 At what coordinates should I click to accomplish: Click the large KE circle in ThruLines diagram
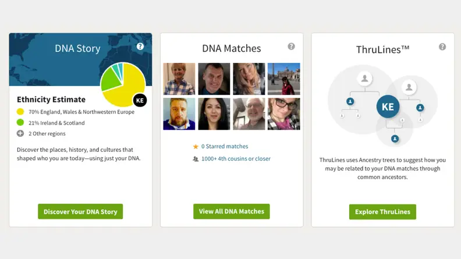[388, 107]
